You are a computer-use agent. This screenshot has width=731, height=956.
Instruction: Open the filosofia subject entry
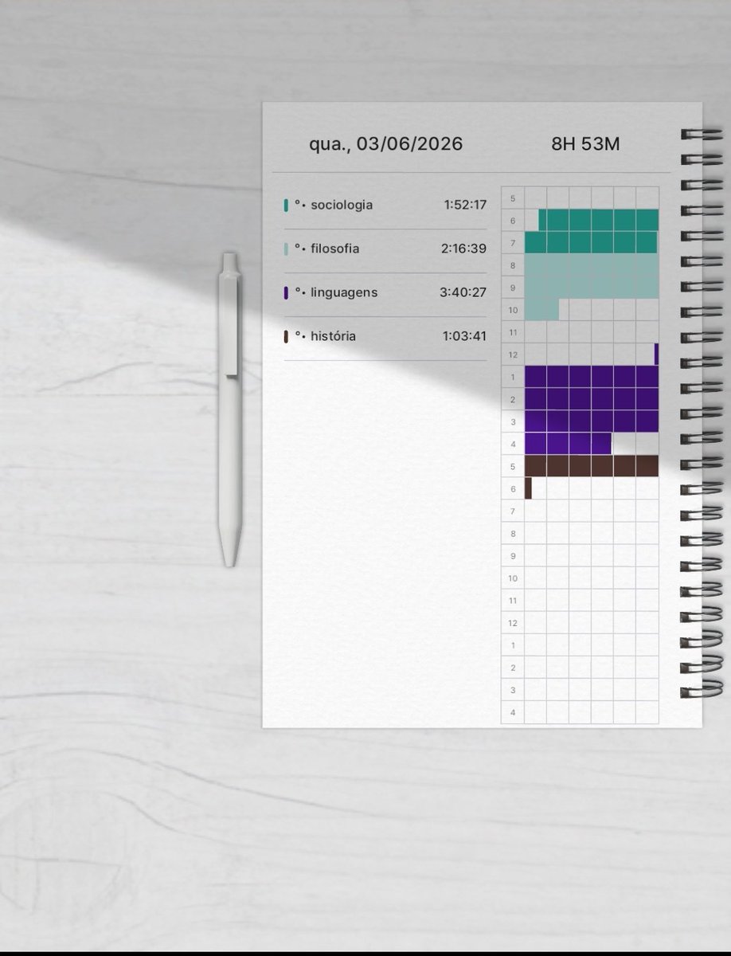[x=385, y=249]
